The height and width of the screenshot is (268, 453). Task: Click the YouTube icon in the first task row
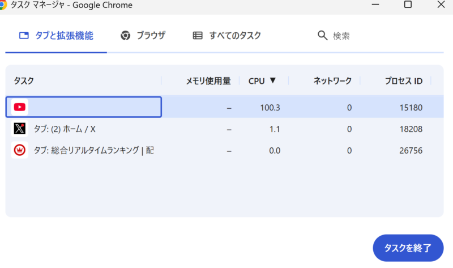tap(20, 107)
